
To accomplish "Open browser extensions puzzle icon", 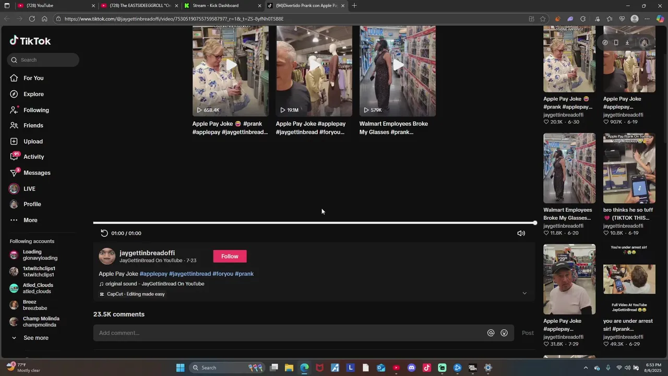I will [x=583, y=19].
